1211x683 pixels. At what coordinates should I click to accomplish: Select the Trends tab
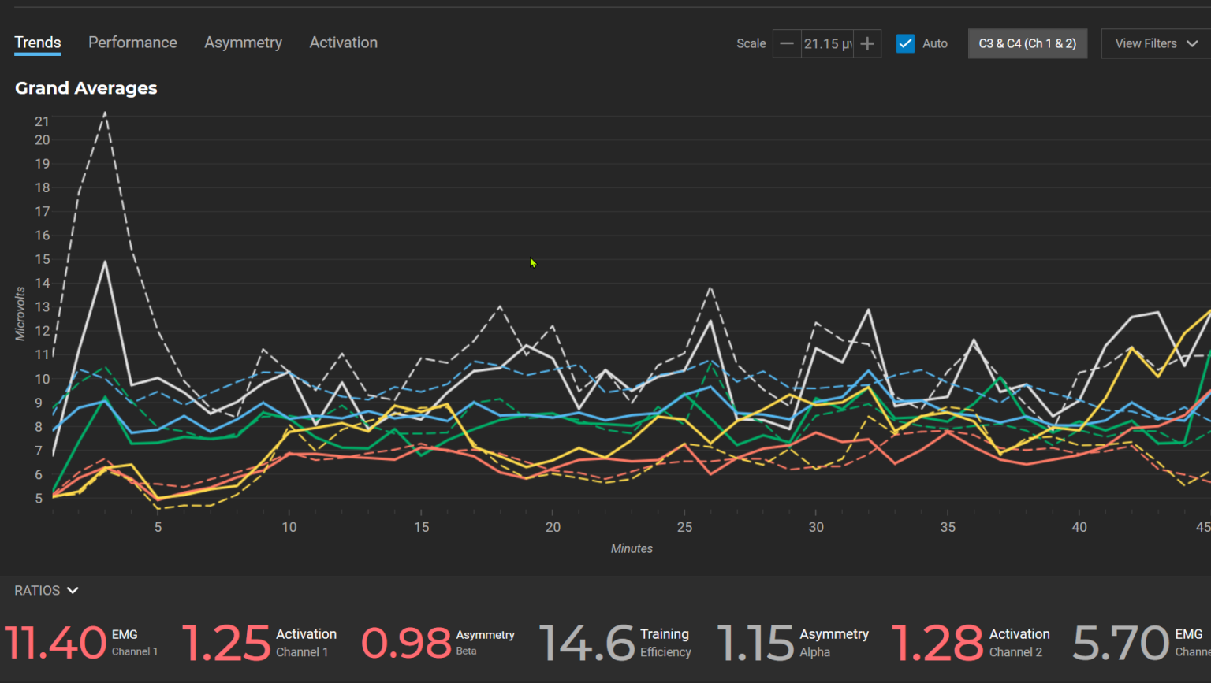point(38,43)
